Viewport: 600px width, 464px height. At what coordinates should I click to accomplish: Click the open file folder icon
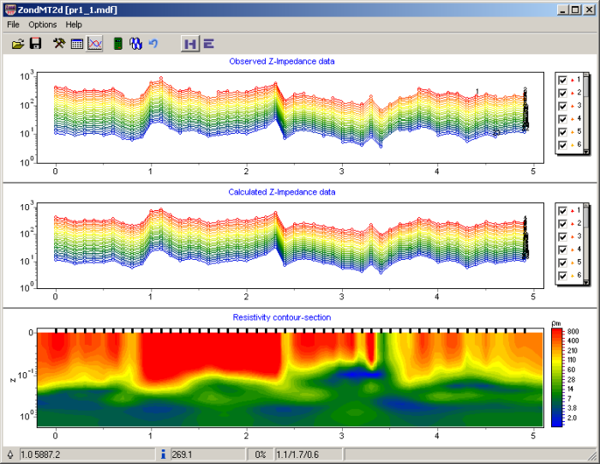(x=17, y=44)
